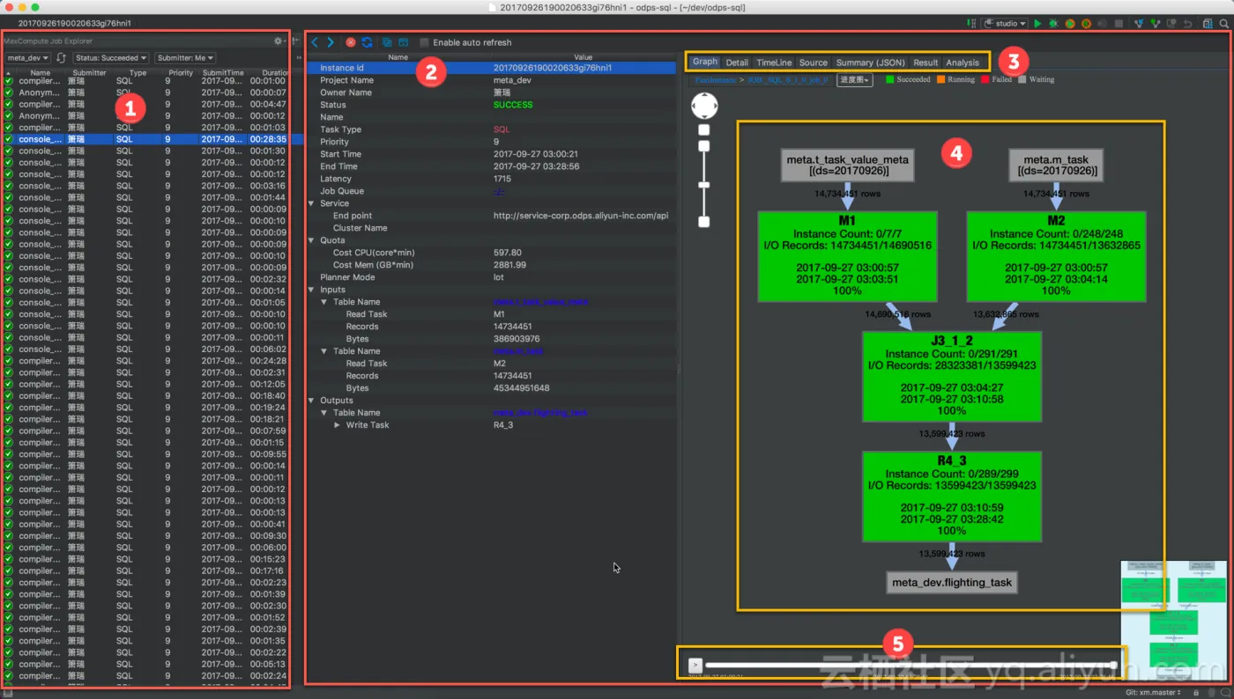Click the meta_dev.flighting_task output table link
The width and height of the screenshot is (1234, 699).
[x=540, y=413]
